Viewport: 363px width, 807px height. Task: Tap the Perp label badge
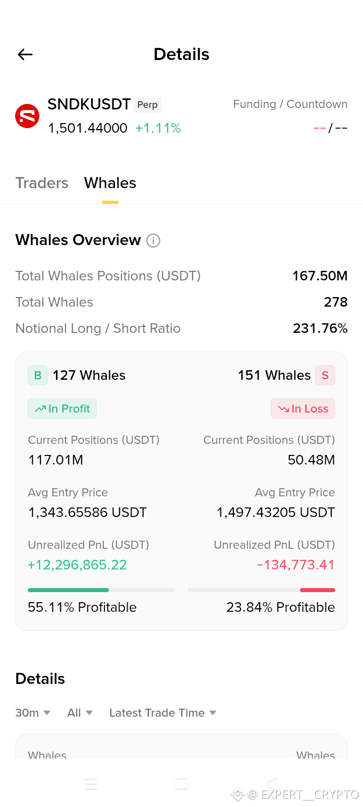pyautogui.click(x=148, y=104)
